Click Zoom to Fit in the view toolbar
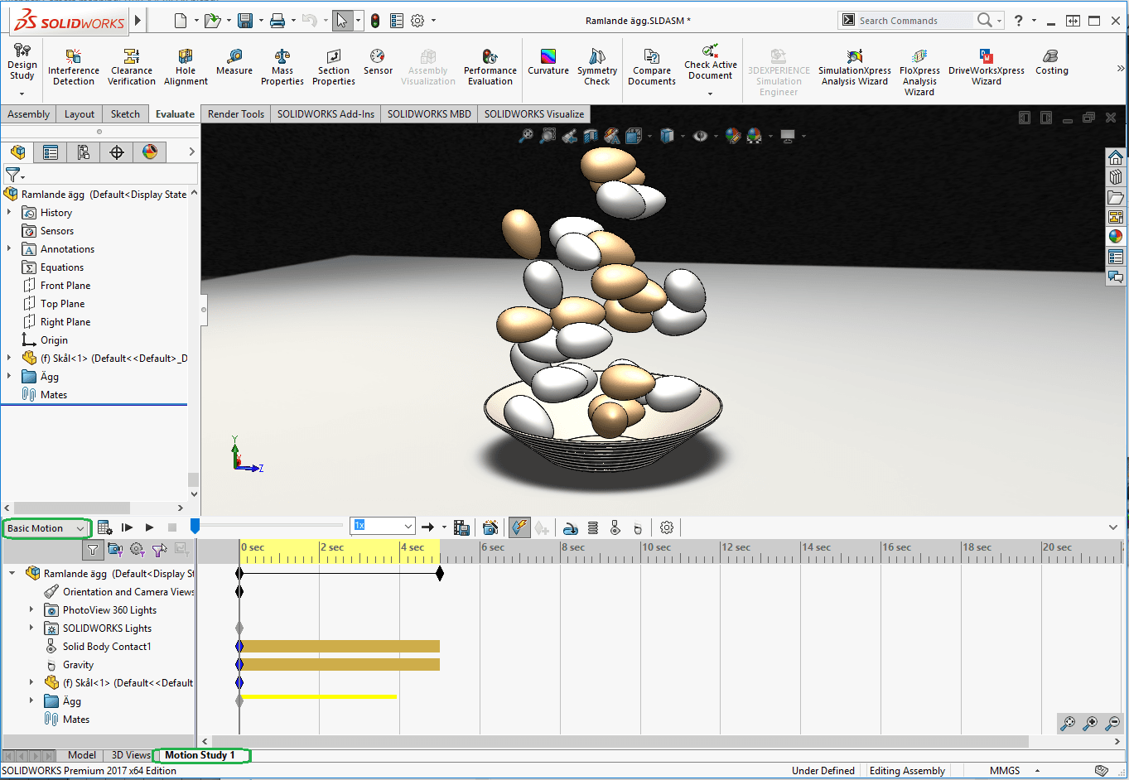The height and width of the screenshot is (780, 1129). [525, 136]
